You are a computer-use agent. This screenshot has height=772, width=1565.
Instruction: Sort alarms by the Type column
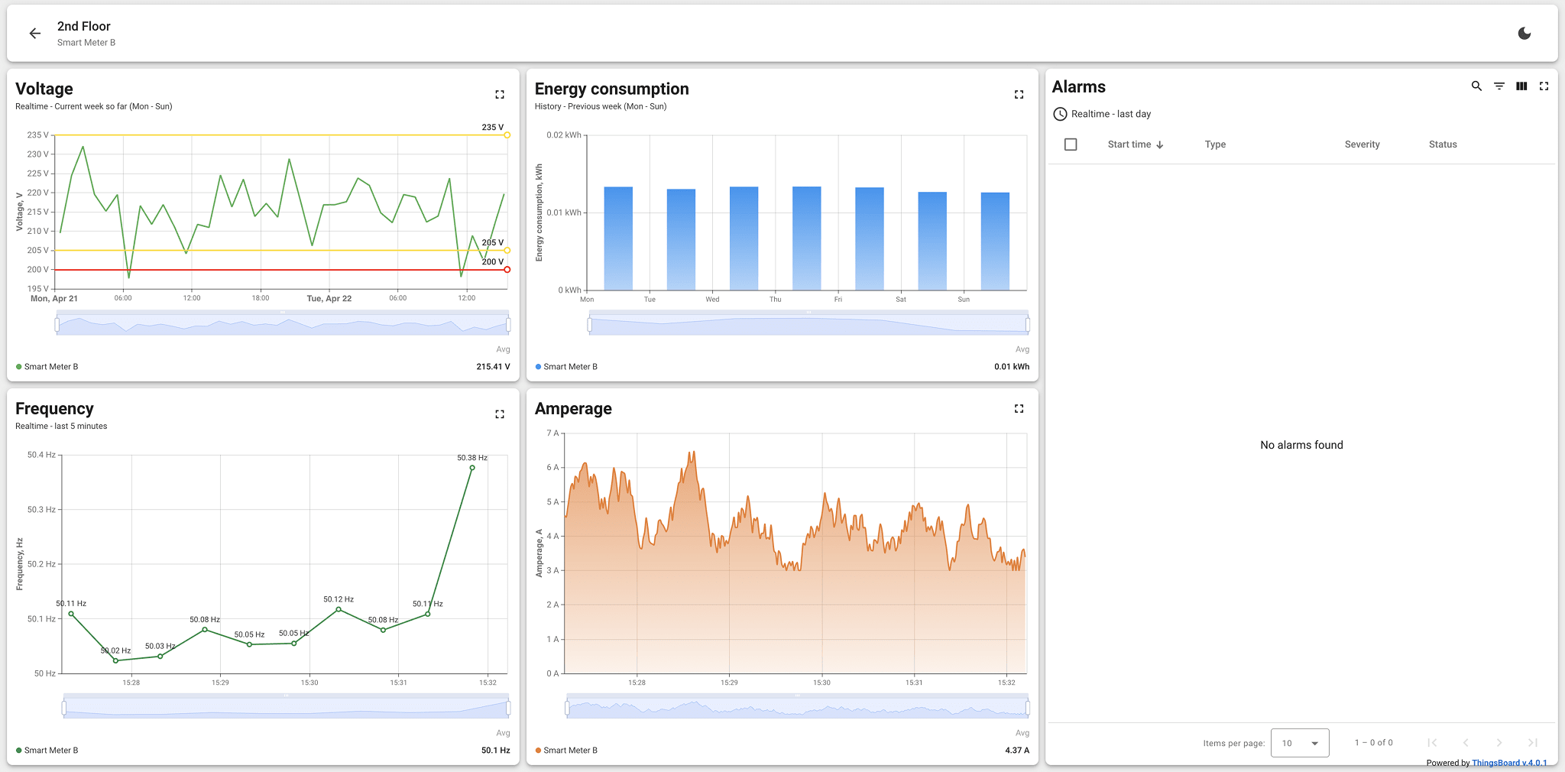(x=1215, y=144)
